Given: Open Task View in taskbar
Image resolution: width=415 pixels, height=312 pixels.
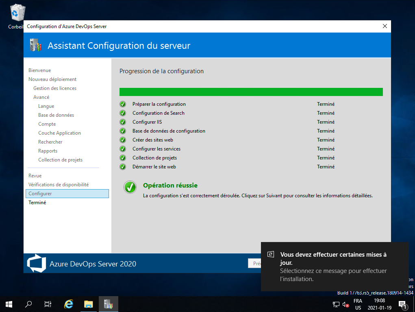Looking at the screenshot, I should pyautogui.click(x=48, y=304).
